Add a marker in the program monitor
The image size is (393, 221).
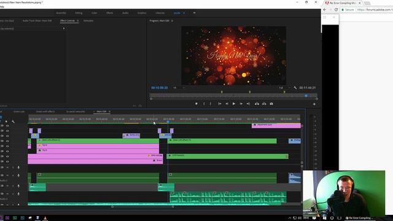click(x=196, y=104)
